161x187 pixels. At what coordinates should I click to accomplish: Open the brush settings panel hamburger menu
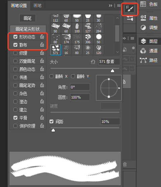tap(119, 5)
